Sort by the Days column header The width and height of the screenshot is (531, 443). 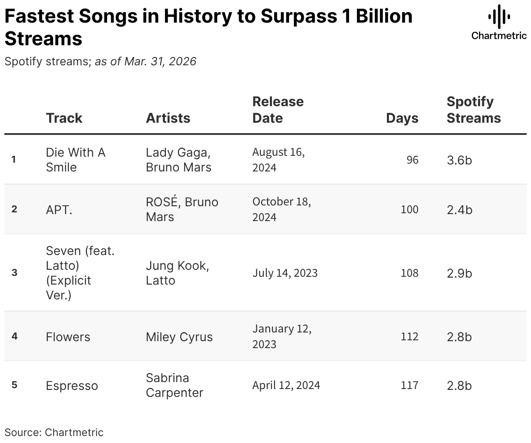(402, 118)
